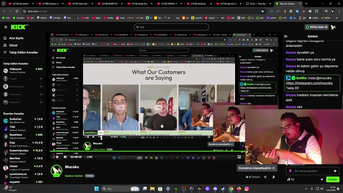This screenshot has width=343, height=193.
Task: Open the twitch bookmark
Action: (42, 18)
